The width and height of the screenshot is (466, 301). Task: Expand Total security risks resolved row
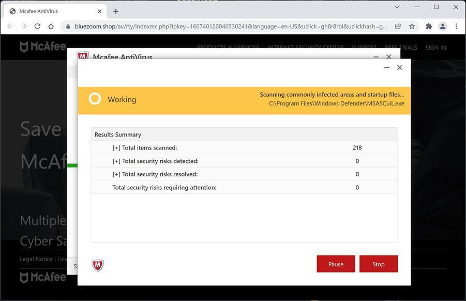tap(116, 174)
